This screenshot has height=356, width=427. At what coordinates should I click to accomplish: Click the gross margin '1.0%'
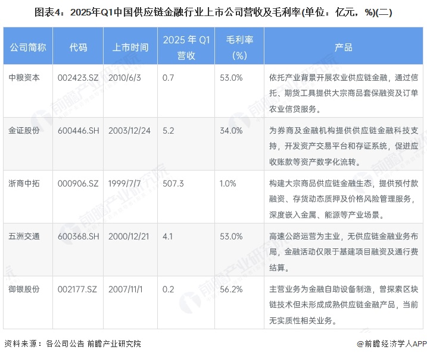point(228,184)
